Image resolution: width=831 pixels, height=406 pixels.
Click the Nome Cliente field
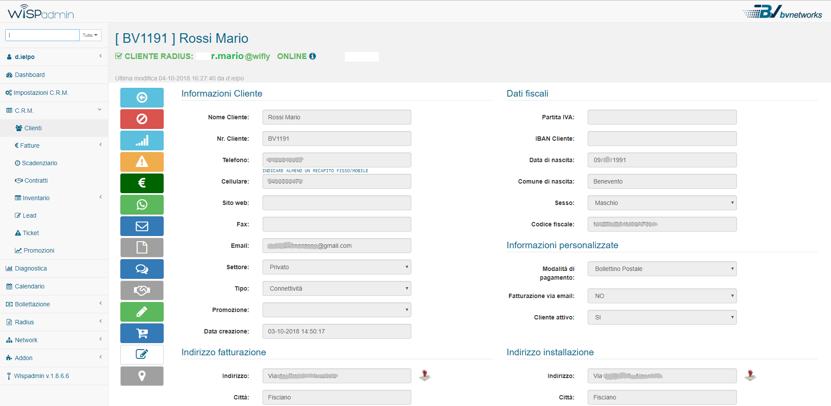[x=337, y=117]
